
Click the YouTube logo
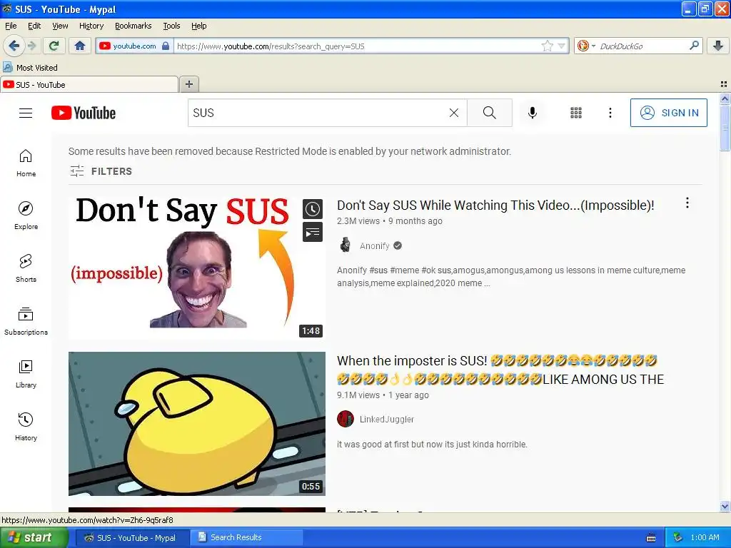84,113
